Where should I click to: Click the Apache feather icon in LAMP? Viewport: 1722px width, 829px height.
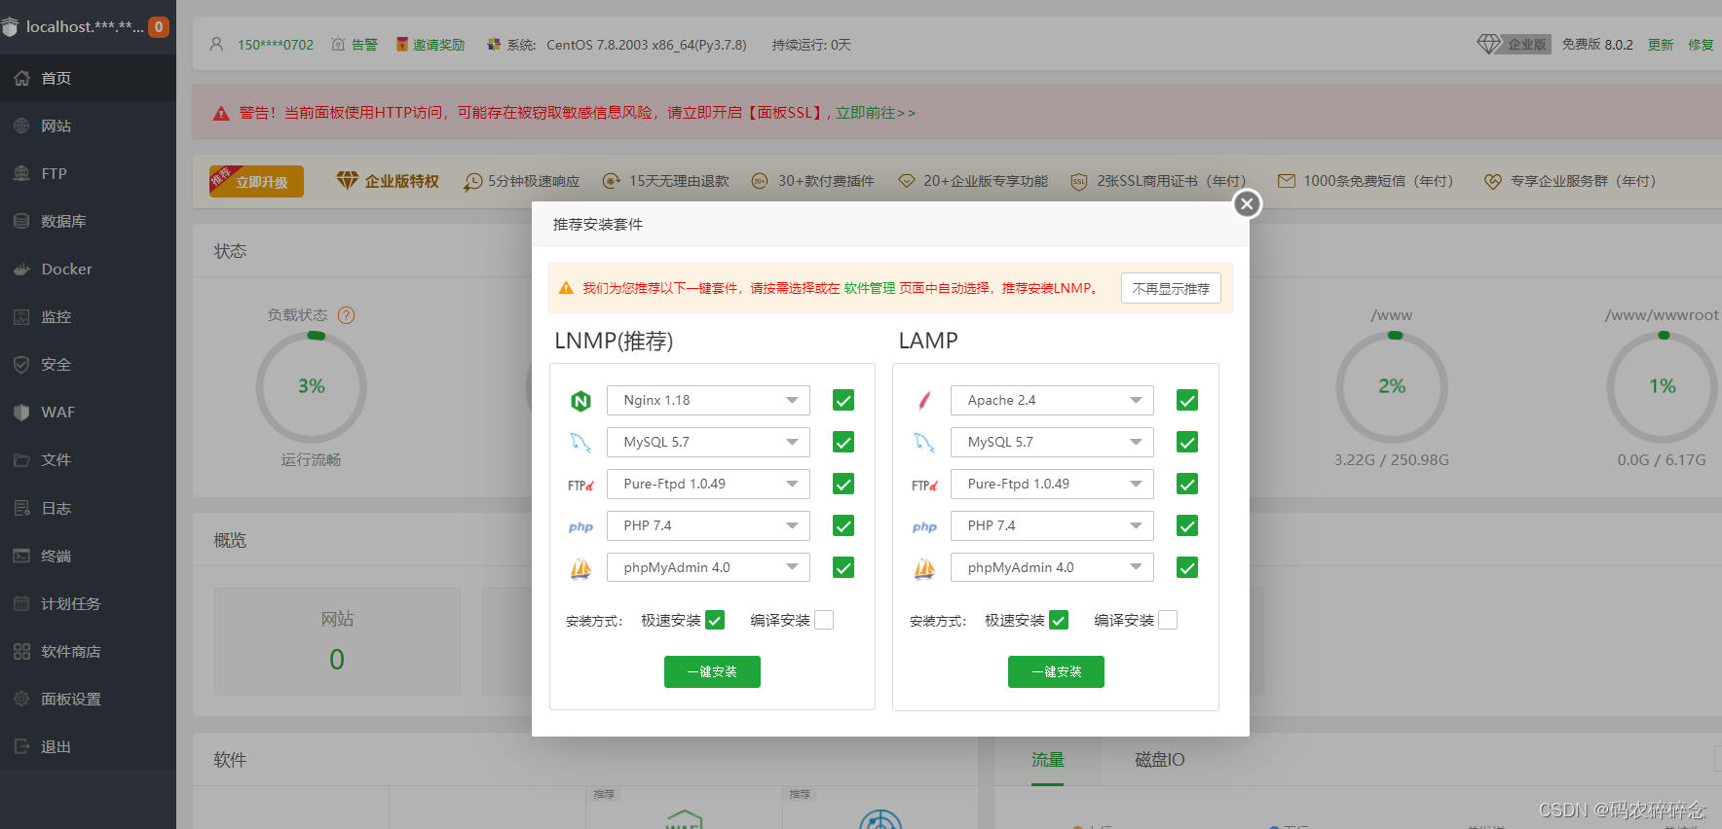(924, 400)
